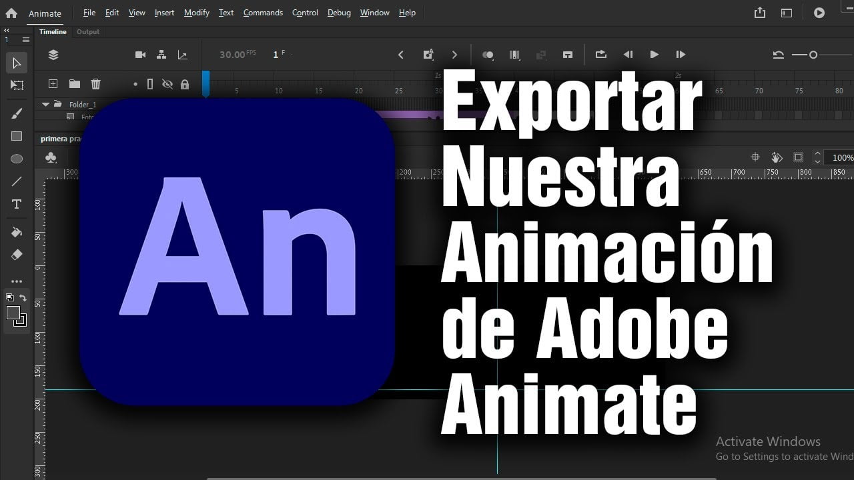The height and width of the screenshot is (480, 854).
Task: Open the Window menu
Action: tap(375, 13)
